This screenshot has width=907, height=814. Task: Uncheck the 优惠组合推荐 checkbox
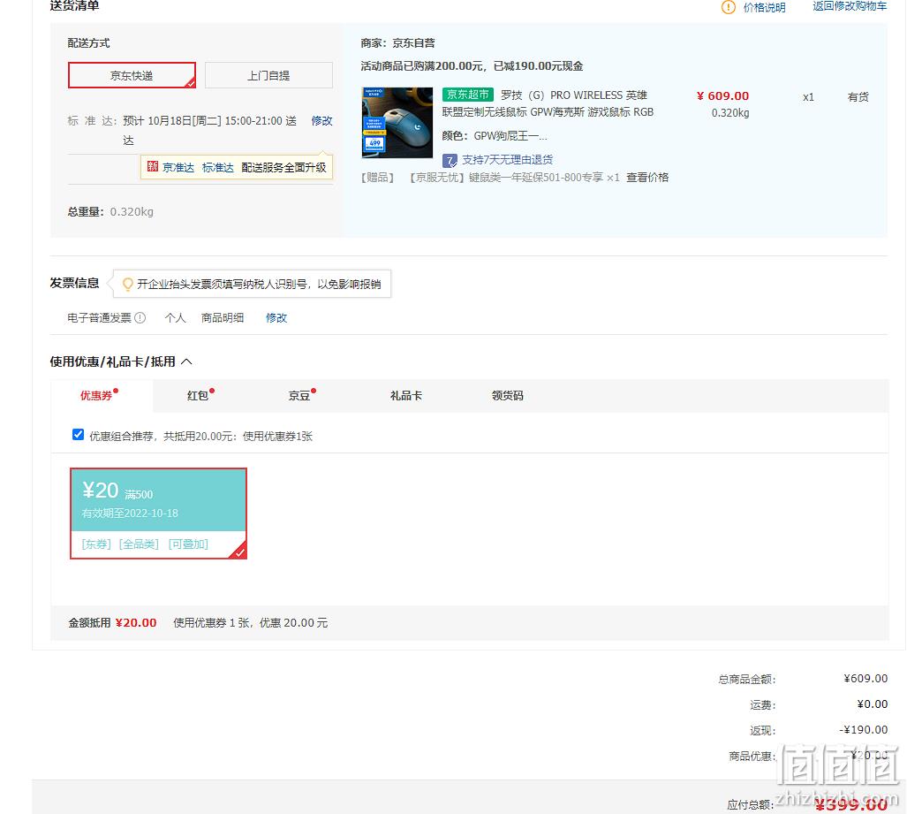(78, 435)
